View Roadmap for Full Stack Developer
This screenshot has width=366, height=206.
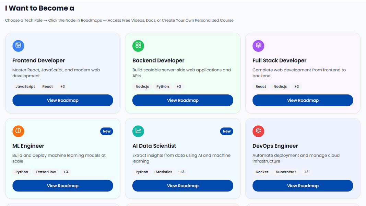coord(303,100)
